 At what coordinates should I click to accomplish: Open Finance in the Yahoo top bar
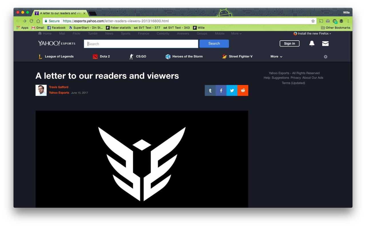[x=144, y=33]
